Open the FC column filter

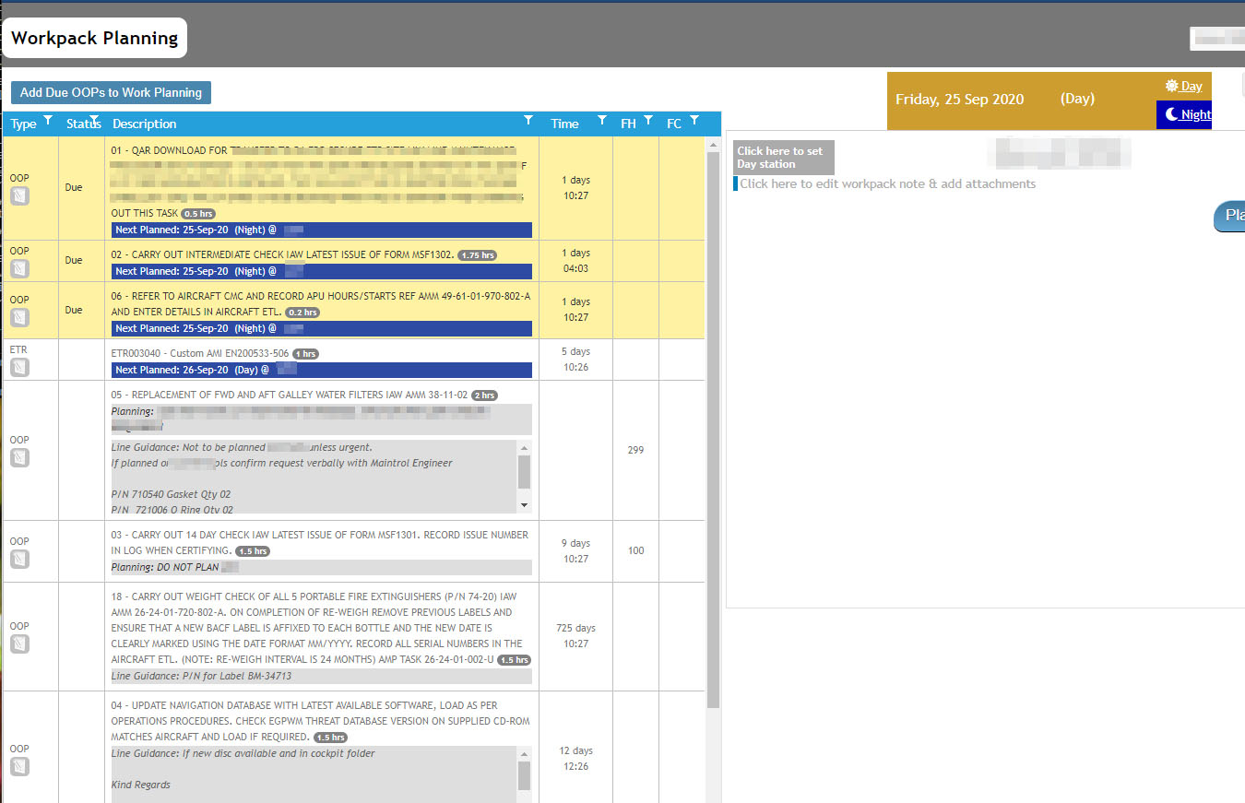point(694,121)
